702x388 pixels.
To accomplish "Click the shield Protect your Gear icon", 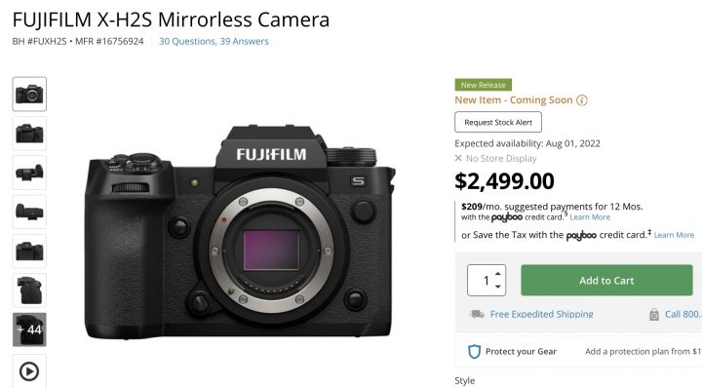I will click(474, 352).
